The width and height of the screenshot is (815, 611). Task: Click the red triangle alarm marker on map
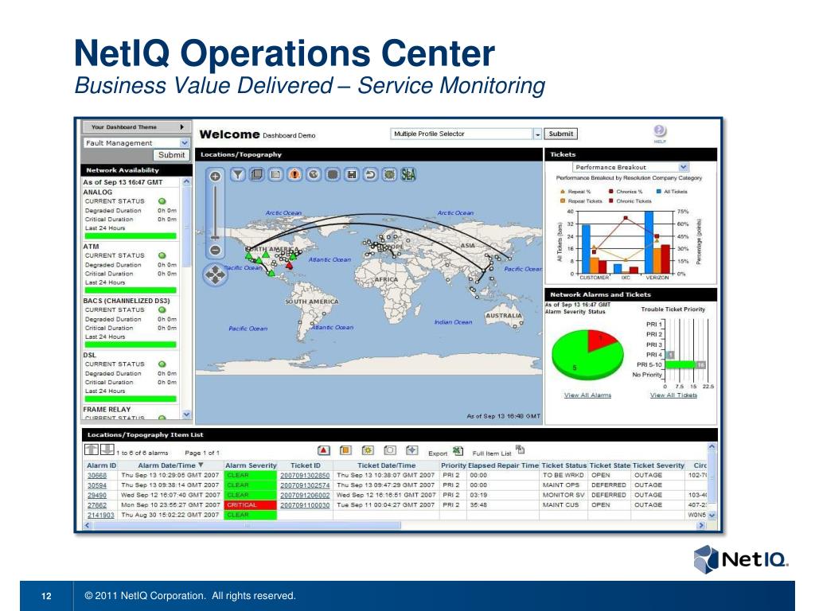click(x=289, y=266)
